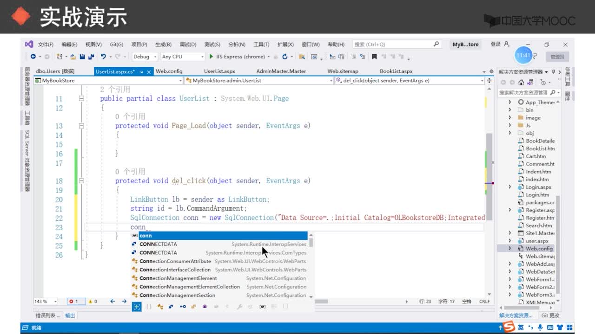Viewport: 595px width, 334px height.
Task: Collapse the del_click method outlining box
Action: tap(81, 181)
